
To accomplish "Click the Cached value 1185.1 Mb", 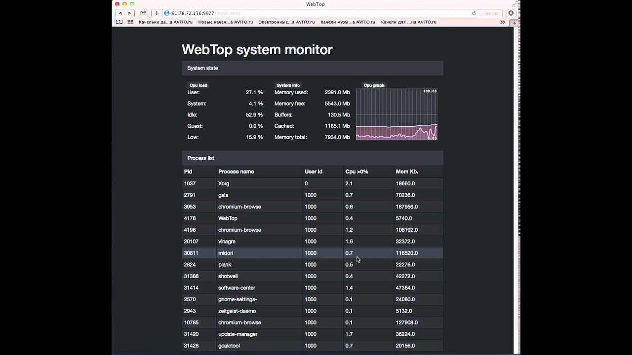I will (337, 126).
